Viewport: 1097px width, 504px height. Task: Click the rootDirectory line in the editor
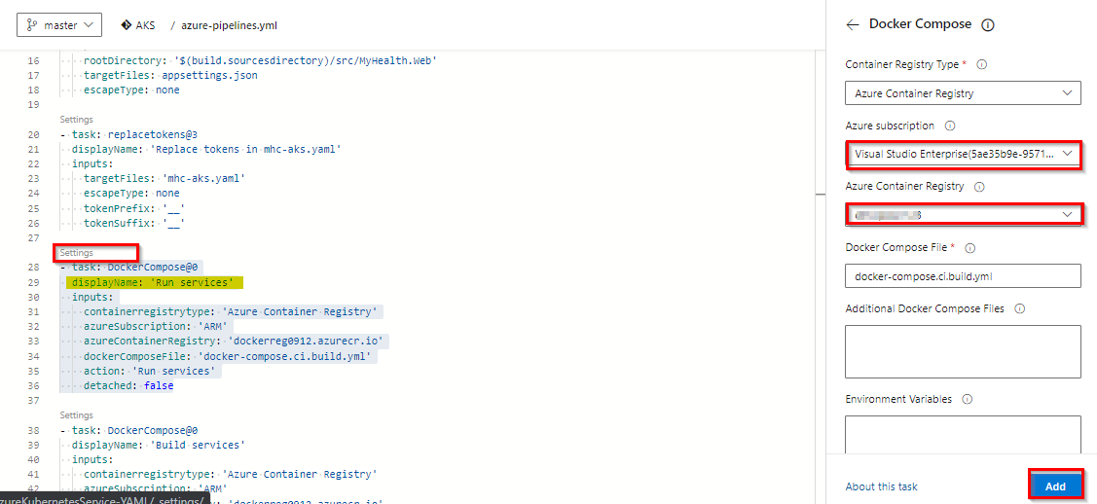pyautogui.click(x=260, y=61)
